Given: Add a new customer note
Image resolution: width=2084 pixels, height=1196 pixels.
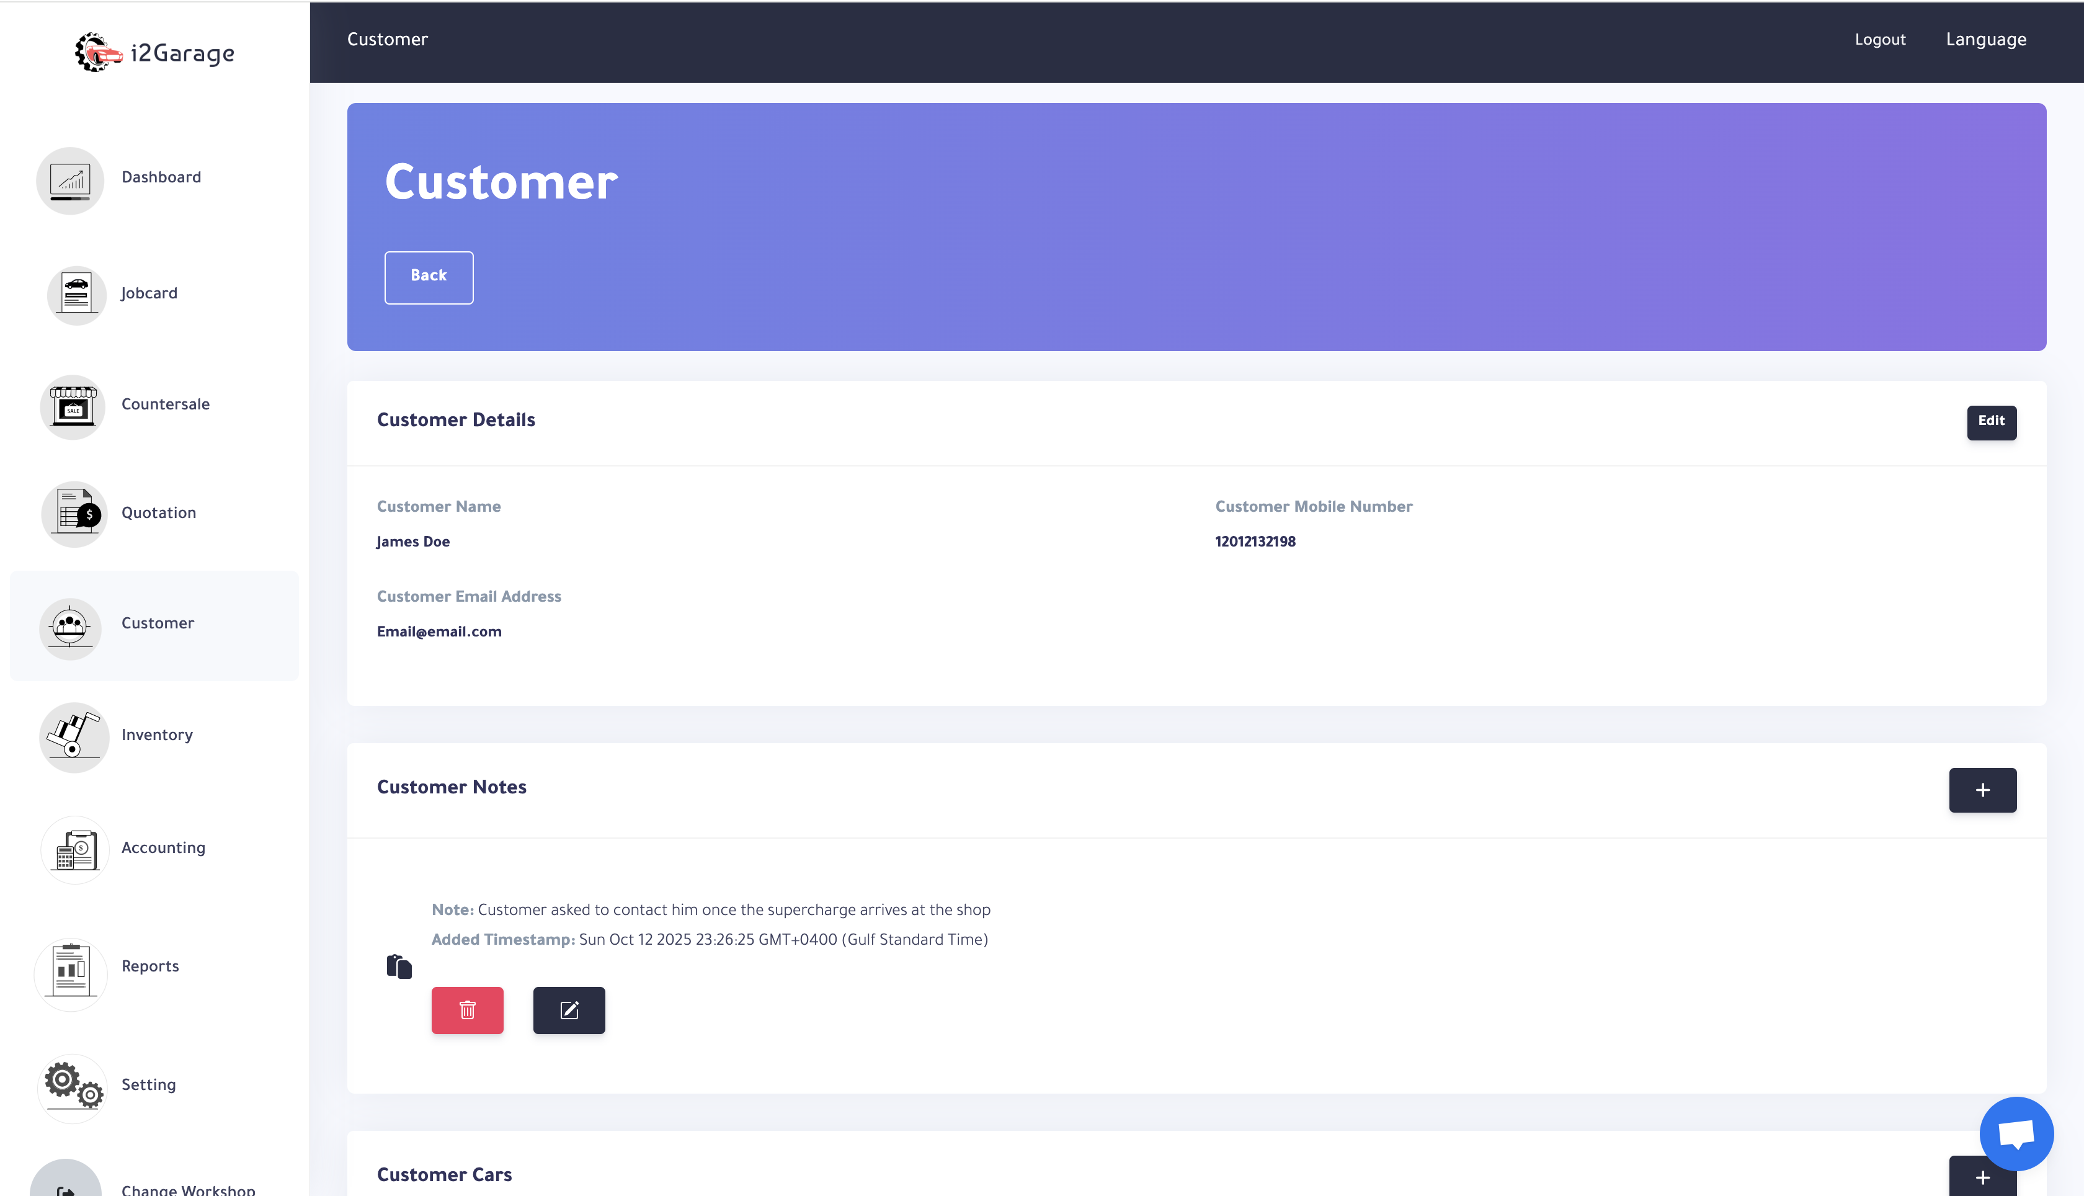Looking at the screenshot, I should coord(1982,790).
